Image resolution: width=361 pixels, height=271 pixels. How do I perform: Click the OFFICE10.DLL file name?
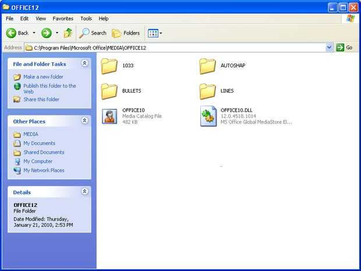(x=236, y=110)
